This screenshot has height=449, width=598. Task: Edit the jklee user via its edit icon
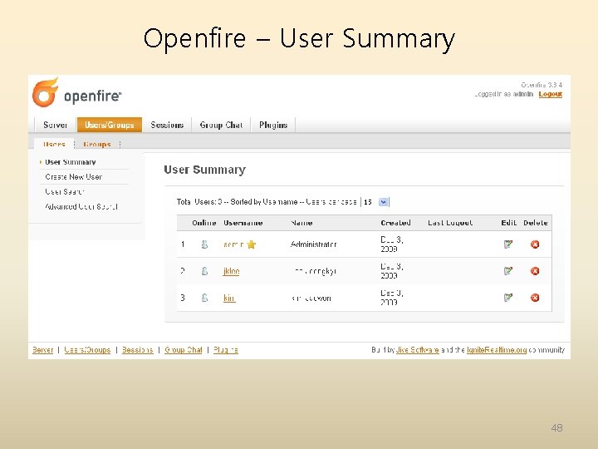[x=508, y=271]
